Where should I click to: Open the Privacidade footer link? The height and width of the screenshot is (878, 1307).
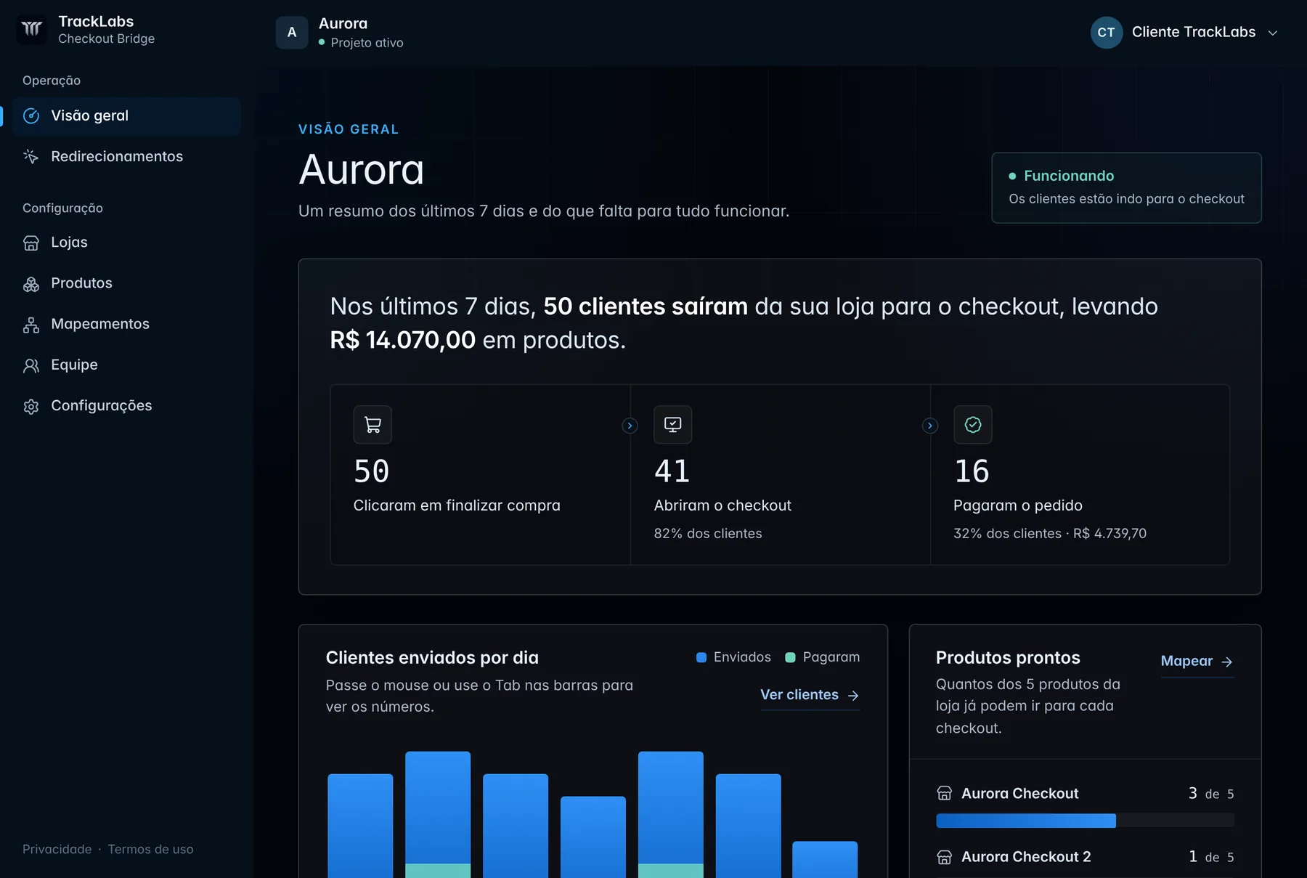tap(57, 849)
